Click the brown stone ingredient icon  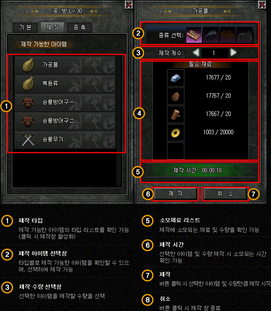(x=175, y=96)
